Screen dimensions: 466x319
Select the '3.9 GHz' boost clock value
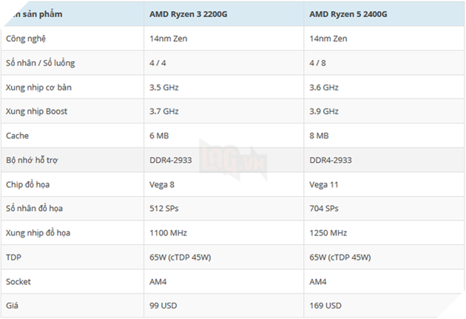pyautogui.click(x=324, y=112)
